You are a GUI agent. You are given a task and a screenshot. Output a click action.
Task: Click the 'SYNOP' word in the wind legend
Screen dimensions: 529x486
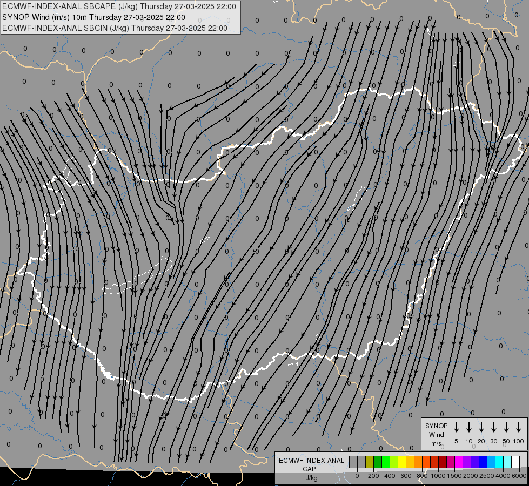point(436,426)
